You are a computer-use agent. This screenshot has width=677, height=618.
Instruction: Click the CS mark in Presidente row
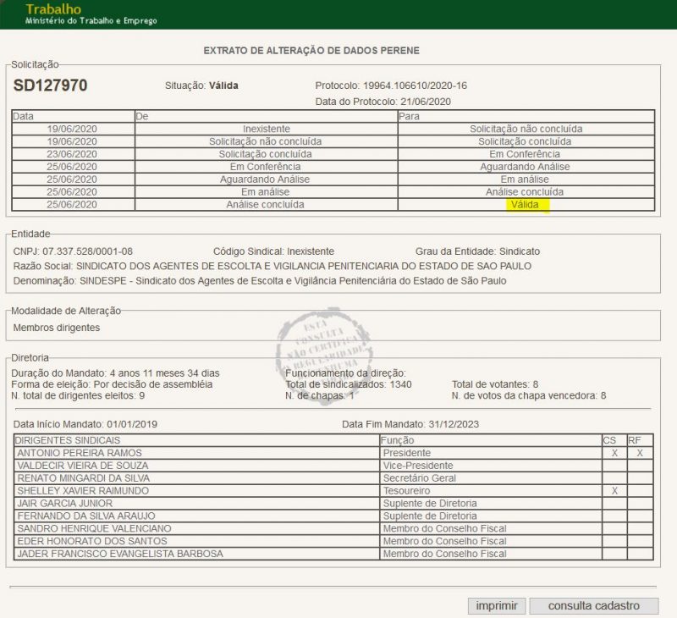pos(614,453)
